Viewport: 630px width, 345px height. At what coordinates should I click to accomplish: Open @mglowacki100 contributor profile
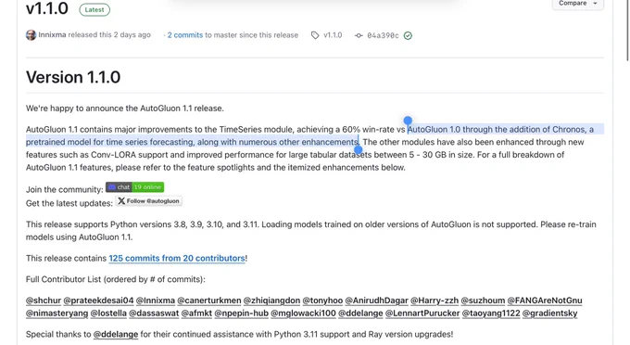[303, 313]
